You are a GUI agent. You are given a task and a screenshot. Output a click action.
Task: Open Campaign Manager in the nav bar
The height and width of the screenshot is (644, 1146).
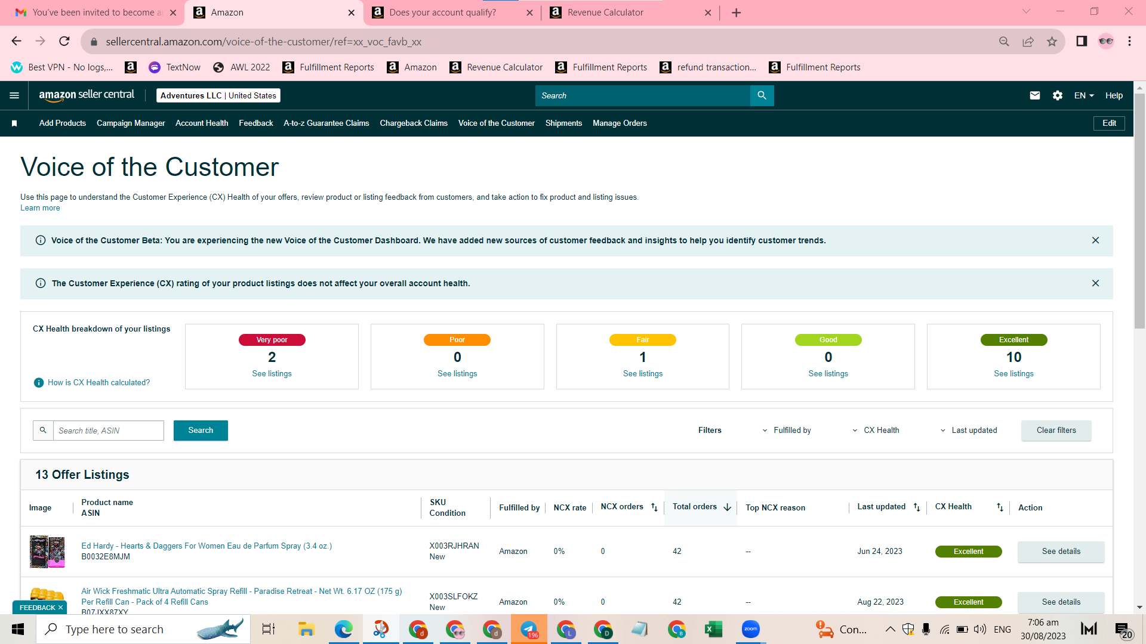pos(131,123)
